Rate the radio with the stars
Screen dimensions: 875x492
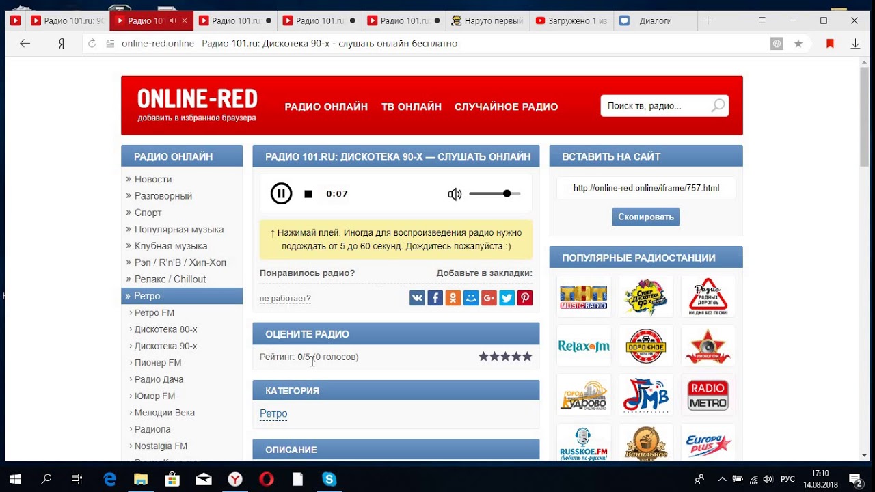(x=505, y=357)
